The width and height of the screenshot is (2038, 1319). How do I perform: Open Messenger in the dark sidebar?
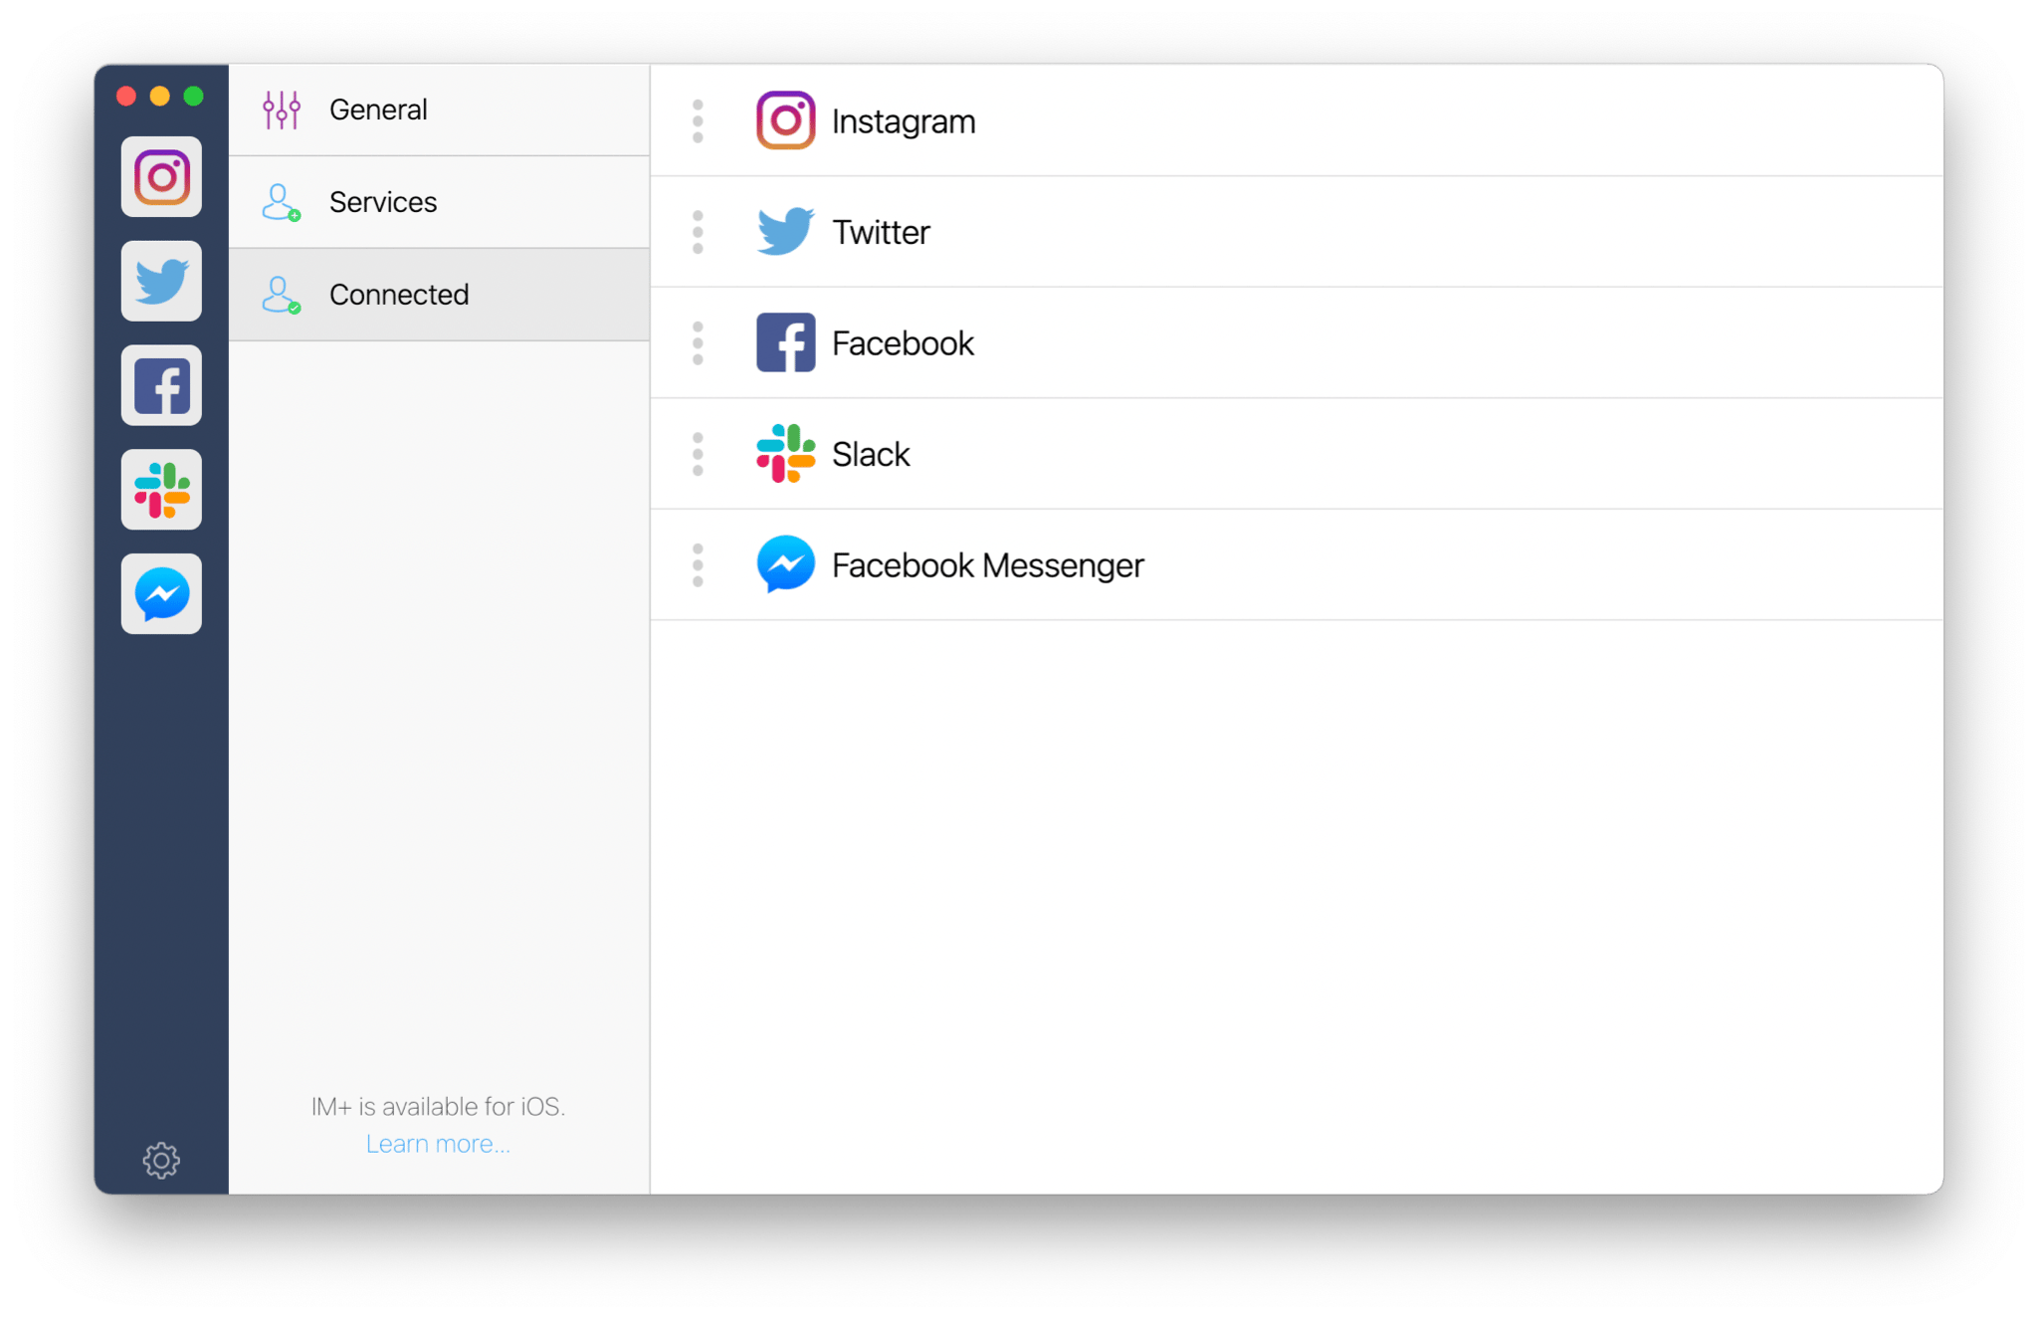161,594
